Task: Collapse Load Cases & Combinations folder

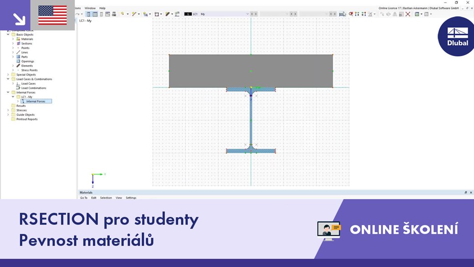Action: pos(8,79)
